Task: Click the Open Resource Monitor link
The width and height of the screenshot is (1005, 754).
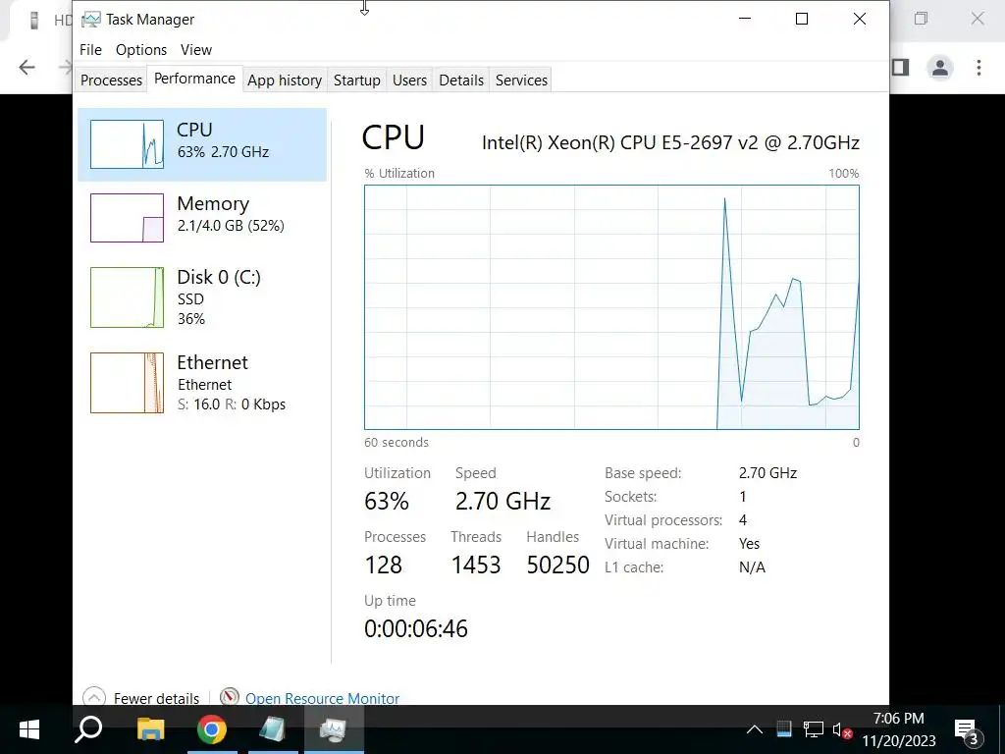Action: coord(322,698)
